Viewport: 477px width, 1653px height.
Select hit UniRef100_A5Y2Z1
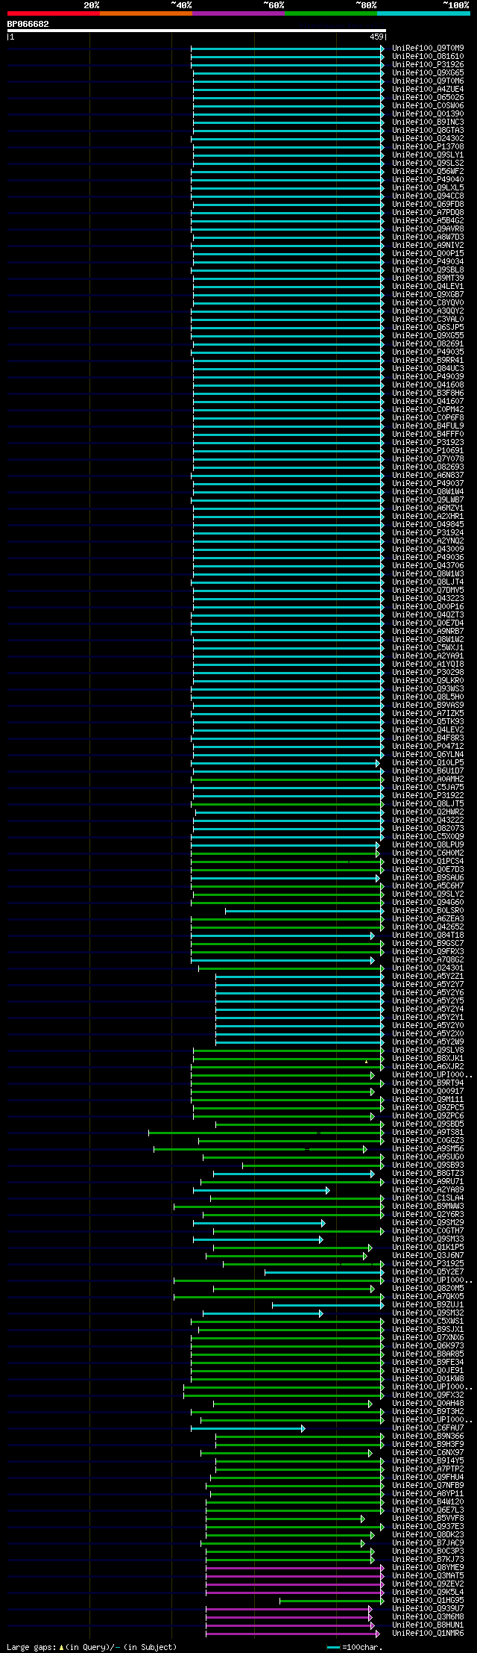click(428, 977)
